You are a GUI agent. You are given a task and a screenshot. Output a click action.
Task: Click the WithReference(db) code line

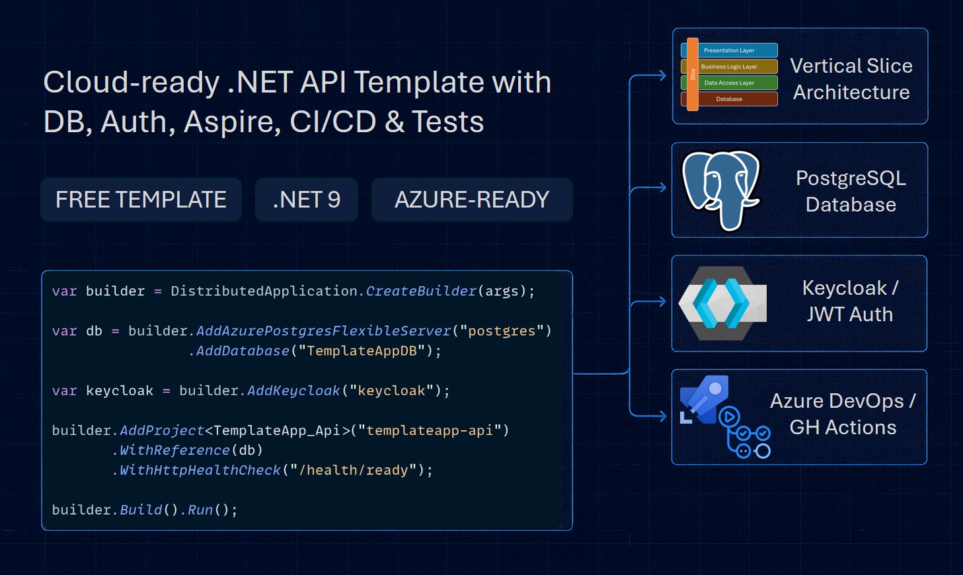point(188,450)
